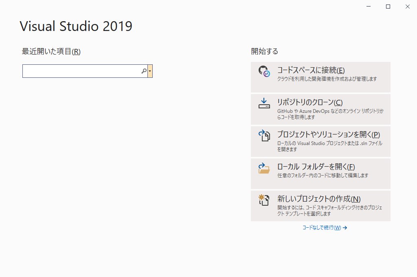Open プロジェクトやソリューションを開く(P)
The height and width of the screenshot is (277, 417).
coord(320,142)
